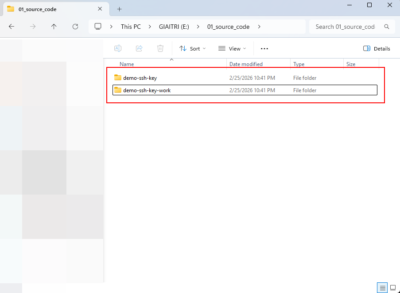Click the Back navigation arrow
Viewport: 400px width, 293px height.
[x=12, y=27]
